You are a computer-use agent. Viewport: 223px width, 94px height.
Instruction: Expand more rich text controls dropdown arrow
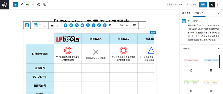click(127, 25)
